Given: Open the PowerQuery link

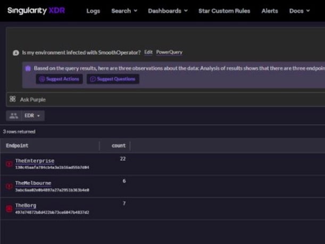Looking at the screenshot, I should (169, 52).
